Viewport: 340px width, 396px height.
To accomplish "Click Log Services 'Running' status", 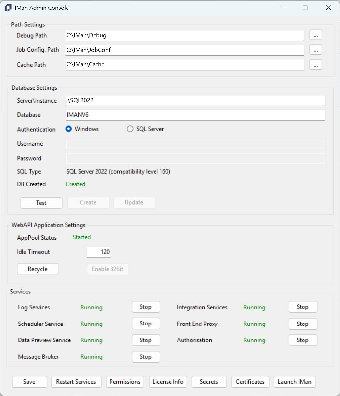I will [x=92, y=308].
